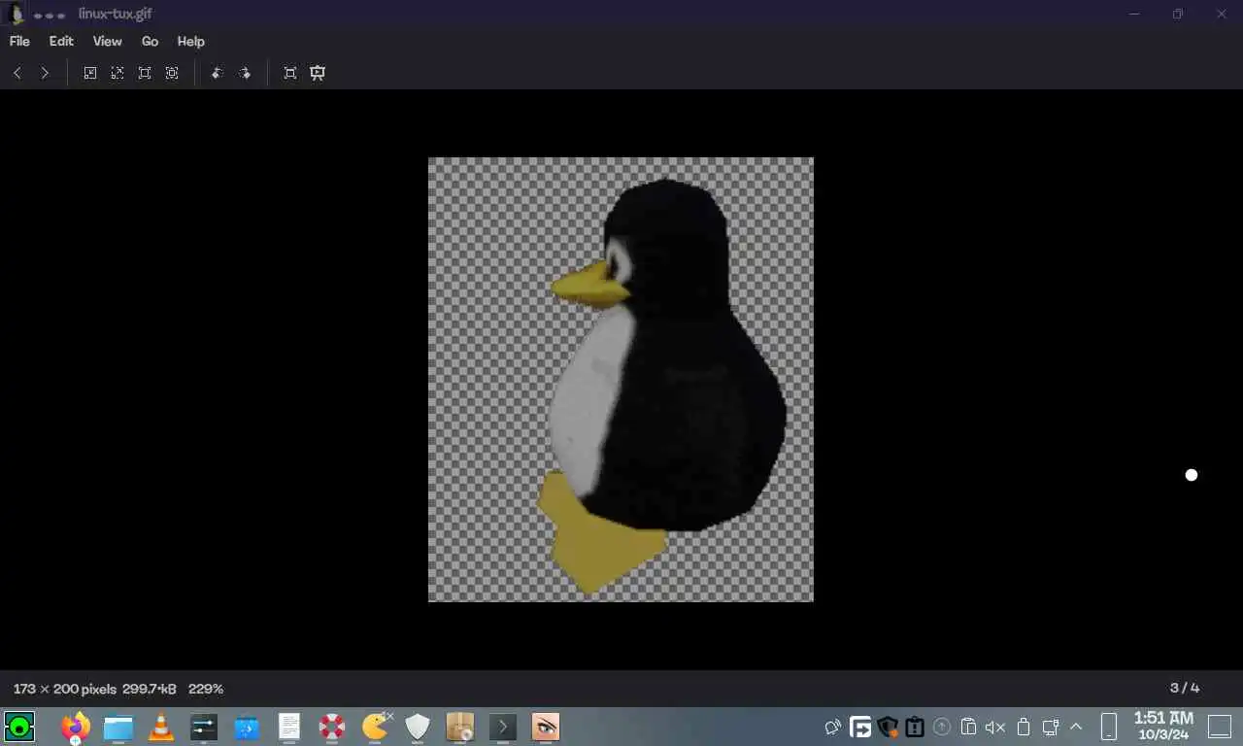Rotate the image counterclockwise
Viewport: 1243px width, 746px height.
coord(218,73)
